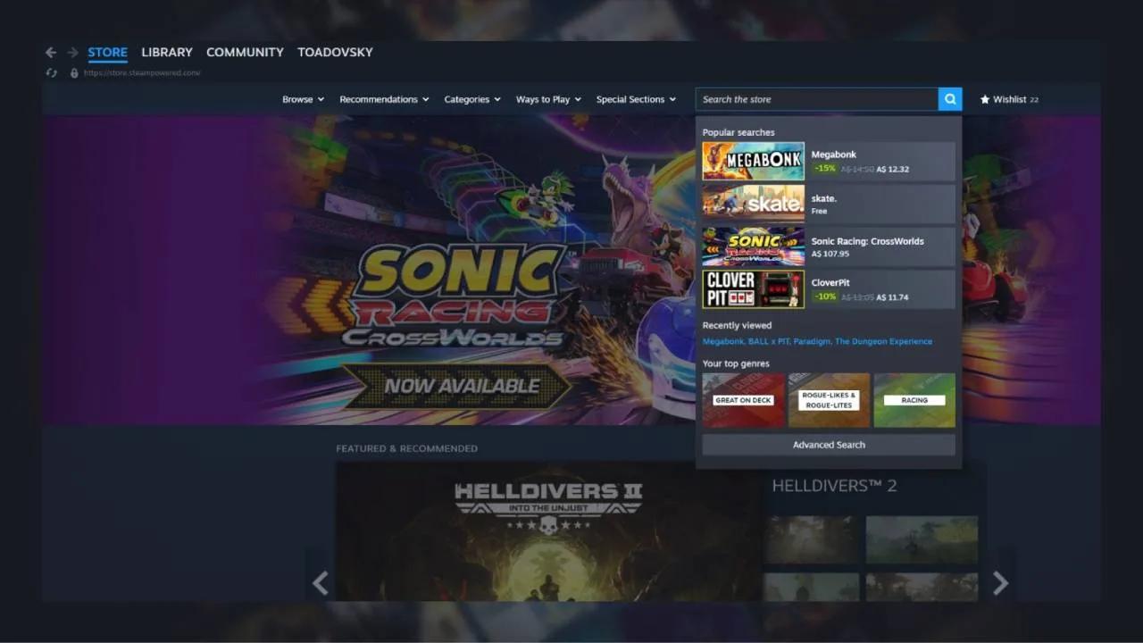Click the Advanced Search button

pos(829,445)
